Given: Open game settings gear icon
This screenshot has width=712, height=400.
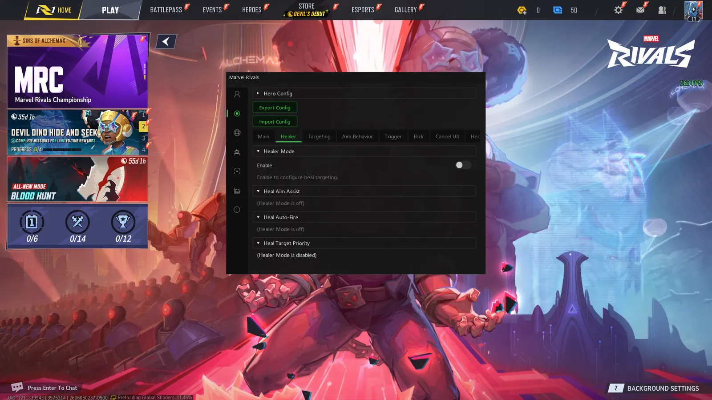Looking at the screenshot, I should coord(618,10).
